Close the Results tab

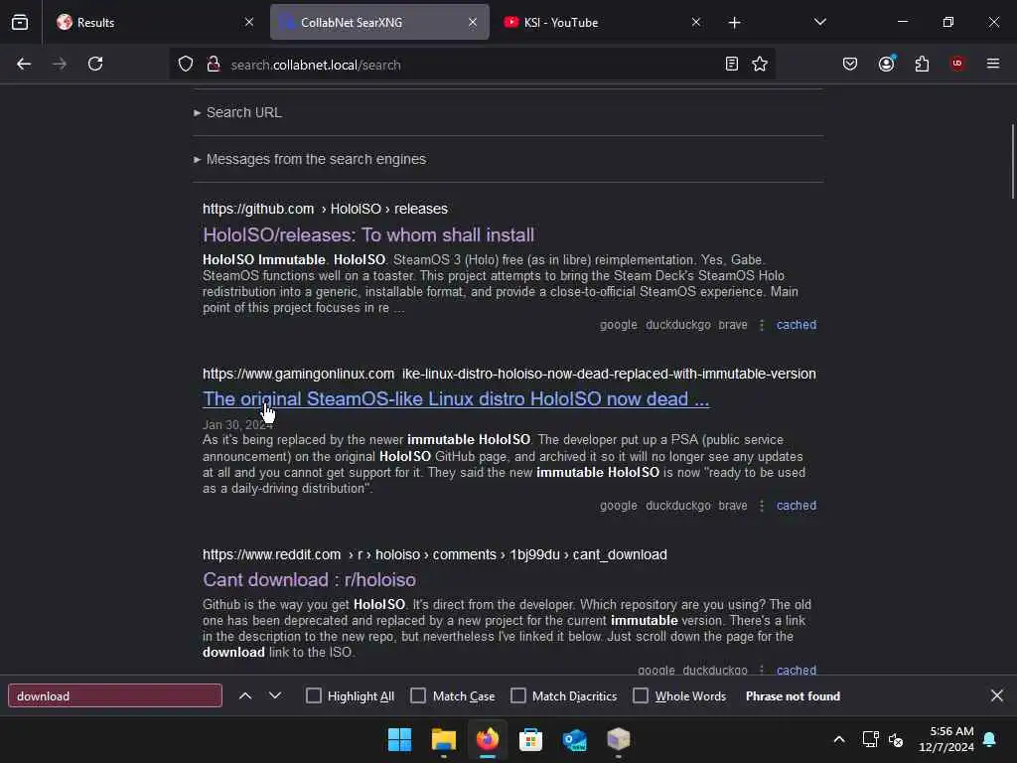249,22
